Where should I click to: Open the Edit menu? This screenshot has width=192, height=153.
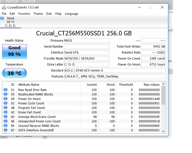12,14
